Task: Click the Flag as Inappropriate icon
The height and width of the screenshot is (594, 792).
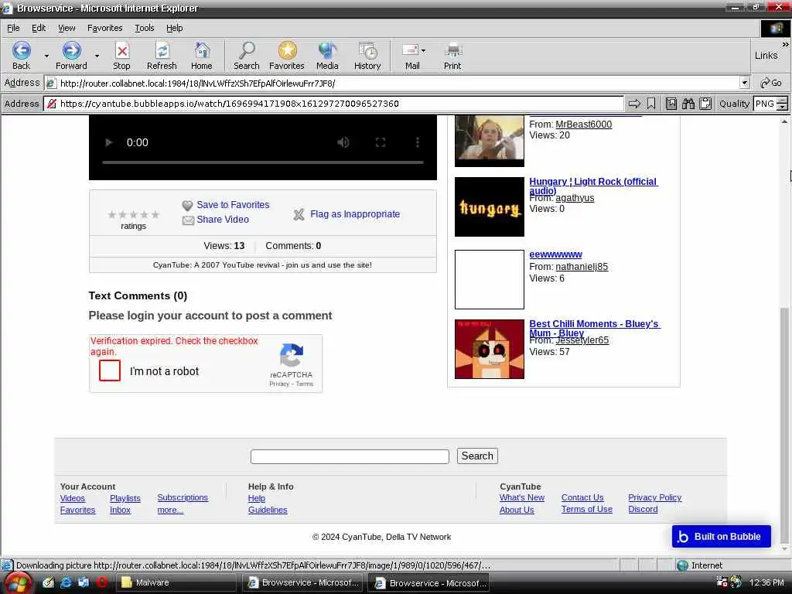Action: pos(299,215)
